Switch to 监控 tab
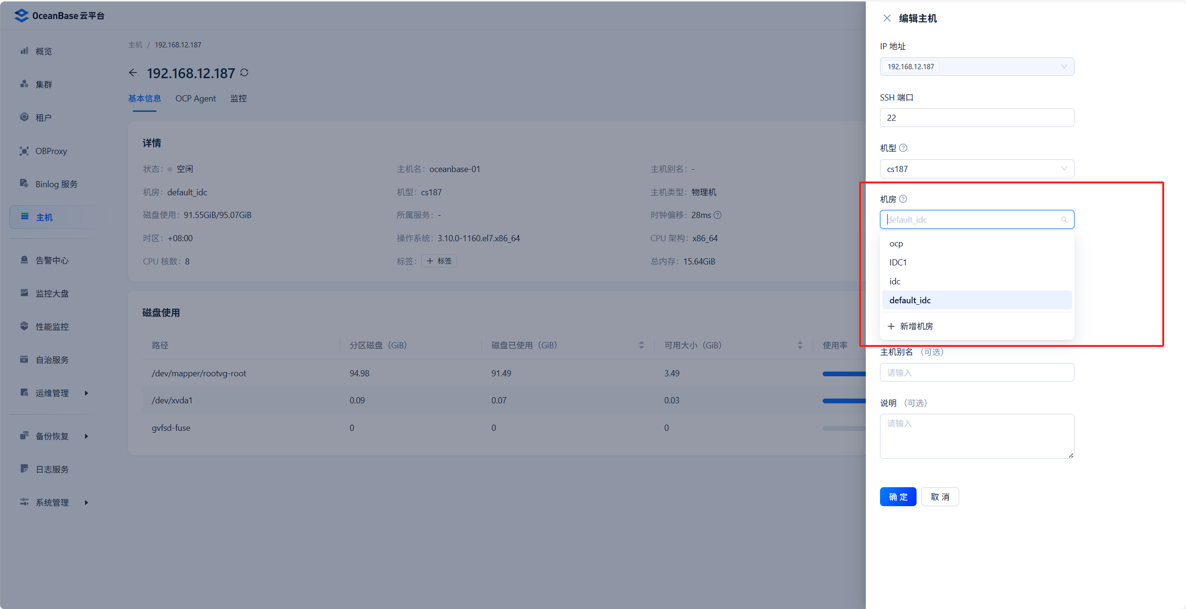This screenshot has width=1186, height=609. (239, 98)
